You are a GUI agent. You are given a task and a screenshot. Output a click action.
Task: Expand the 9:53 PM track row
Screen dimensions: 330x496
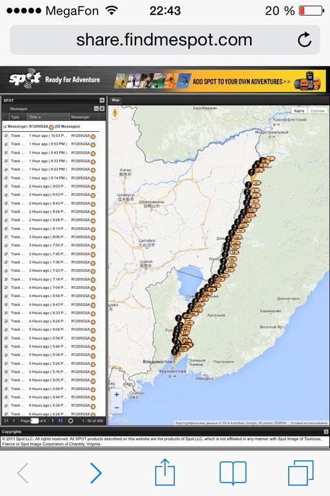6,144
